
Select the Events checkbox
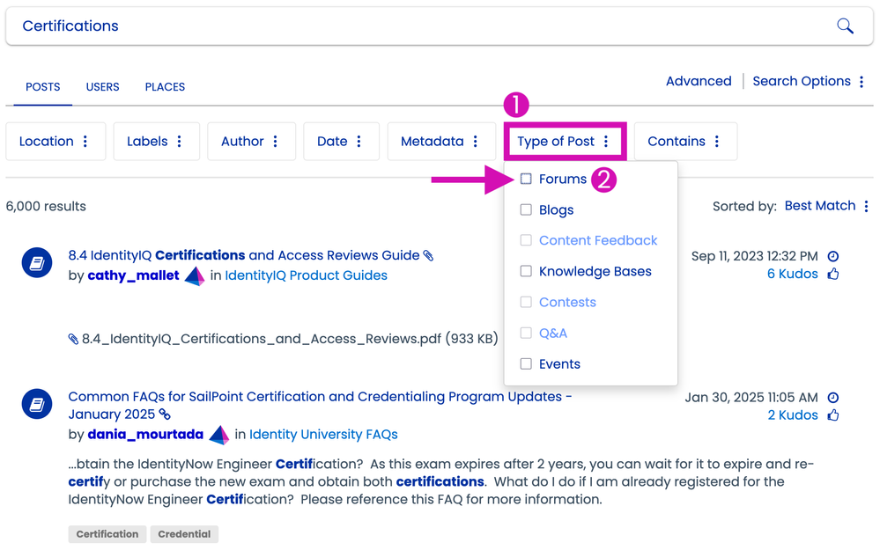(526, 363)
